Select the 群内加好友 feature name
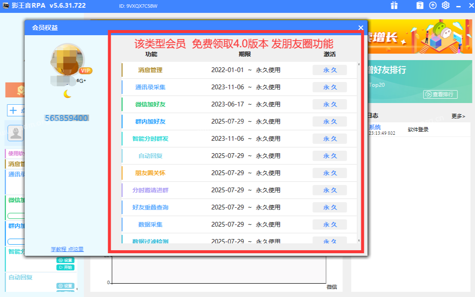Viewport: 475px width, 297px height. [x=150, y=121]
